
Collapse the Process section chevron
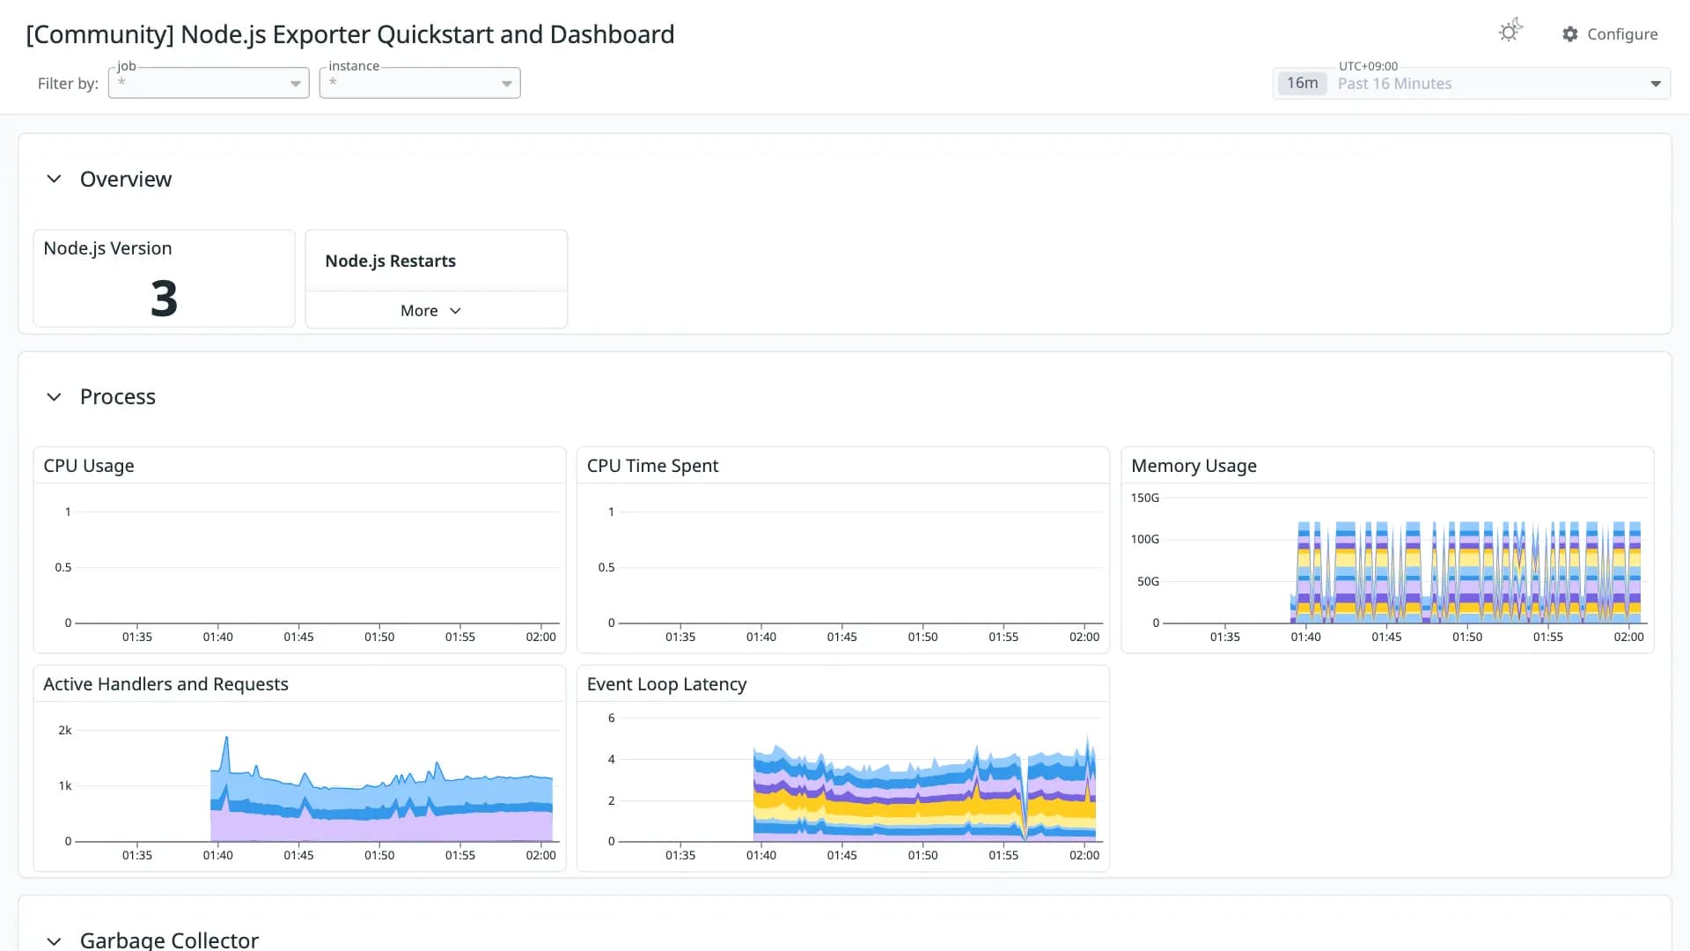[54, 397]
